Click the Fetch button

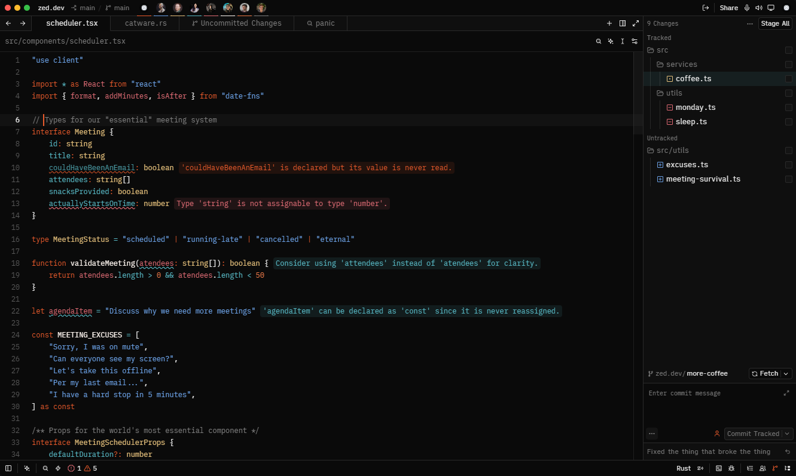765,374
